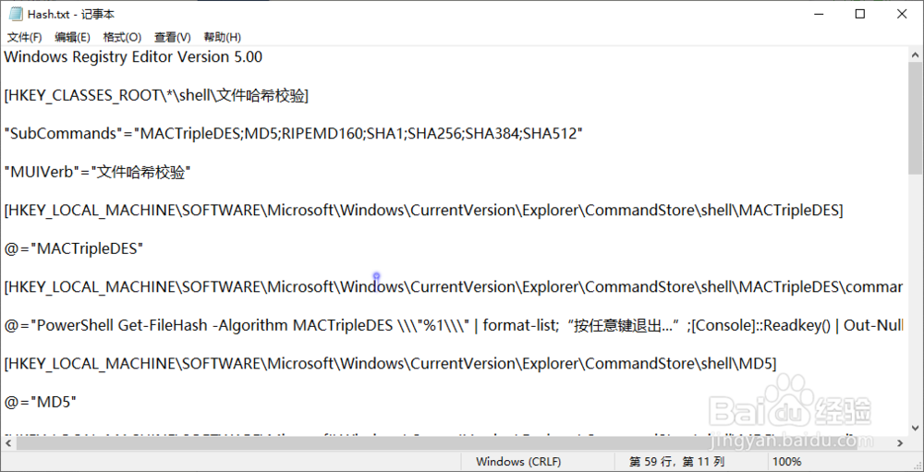Click the 100% zoom status entry
The image size is (924, 472).
pos(786,462)
